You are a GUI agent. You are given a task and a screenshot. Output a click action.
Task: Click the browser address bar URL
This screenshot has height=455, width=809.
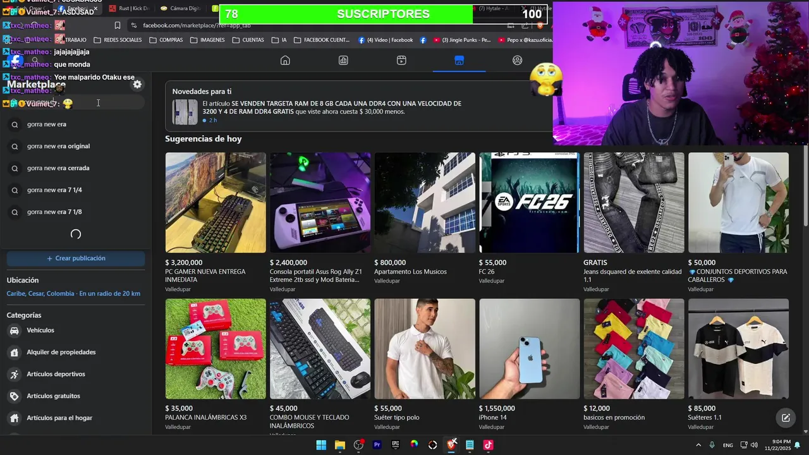point(197,25)
